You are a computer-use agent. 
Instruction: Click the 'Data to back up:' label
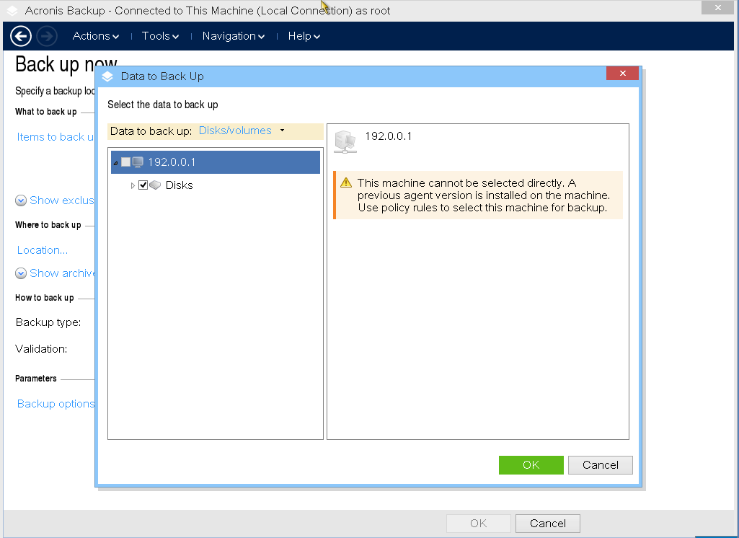(151, 131)
